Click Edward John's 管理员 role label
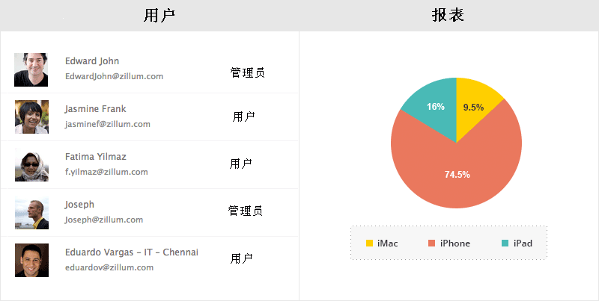The width and height of the screenshot is (599, 301). pos(247,72)
